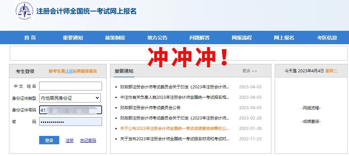Click 考生登录 panel heading
This screenshot has height=156, width=349.
25,71
